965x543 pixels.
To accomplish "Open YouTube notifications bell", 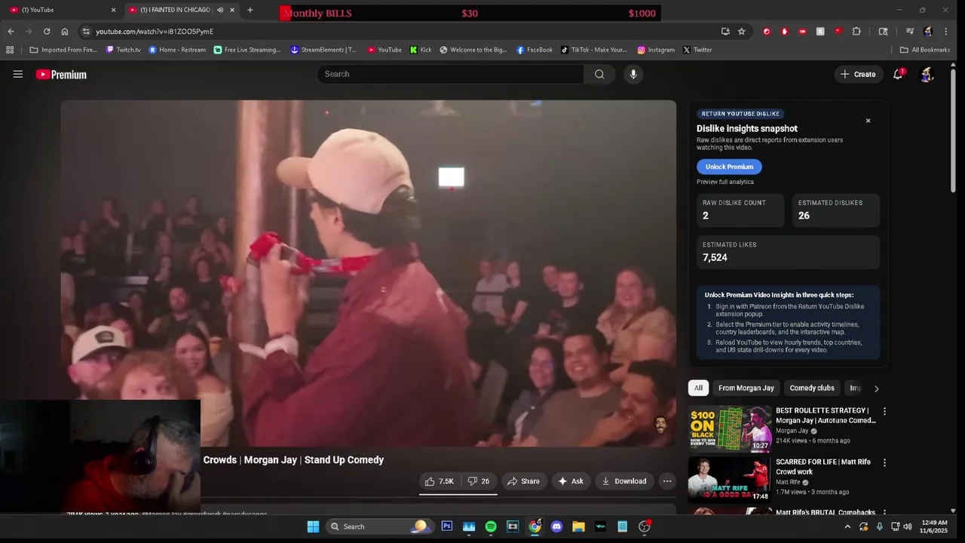I will pos(898,74).
